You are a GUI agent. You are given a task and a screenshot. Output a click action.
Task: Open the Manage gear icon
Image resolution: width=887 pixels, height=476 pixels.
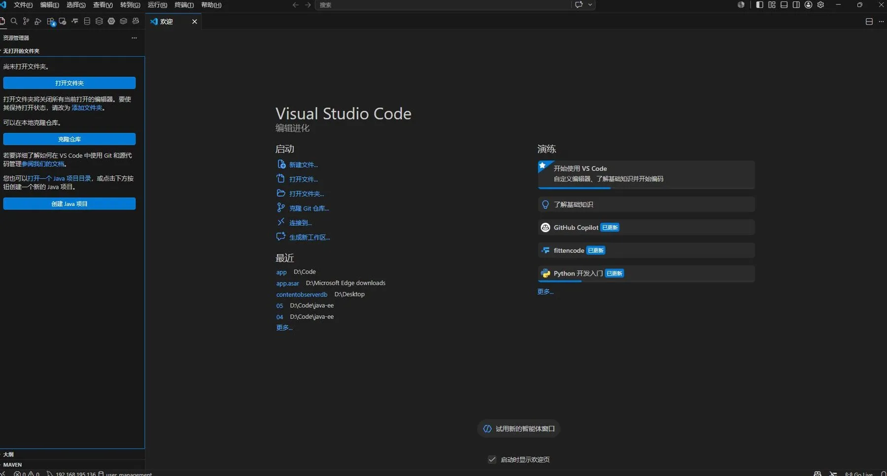pos(820,5)
